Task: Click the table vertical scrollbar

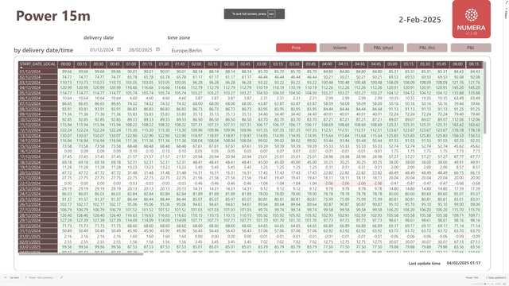Action: pos(484,97)
